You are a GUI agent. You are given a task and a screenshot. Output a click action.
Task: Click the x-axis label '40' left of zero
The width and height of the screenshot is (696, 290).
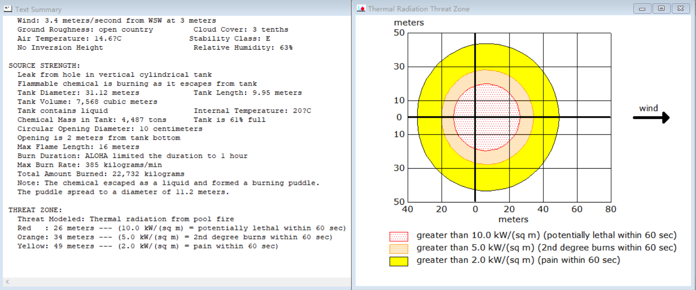pyautogui.click(x=407, y=209)
